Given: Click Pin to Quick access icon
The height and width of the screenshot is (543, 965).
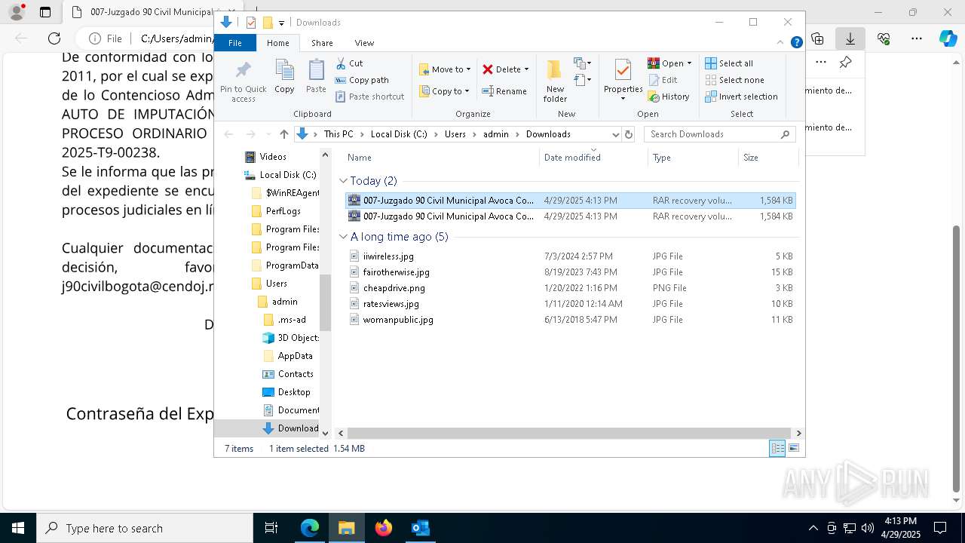Looking at the screenshot, I should 243,71.
